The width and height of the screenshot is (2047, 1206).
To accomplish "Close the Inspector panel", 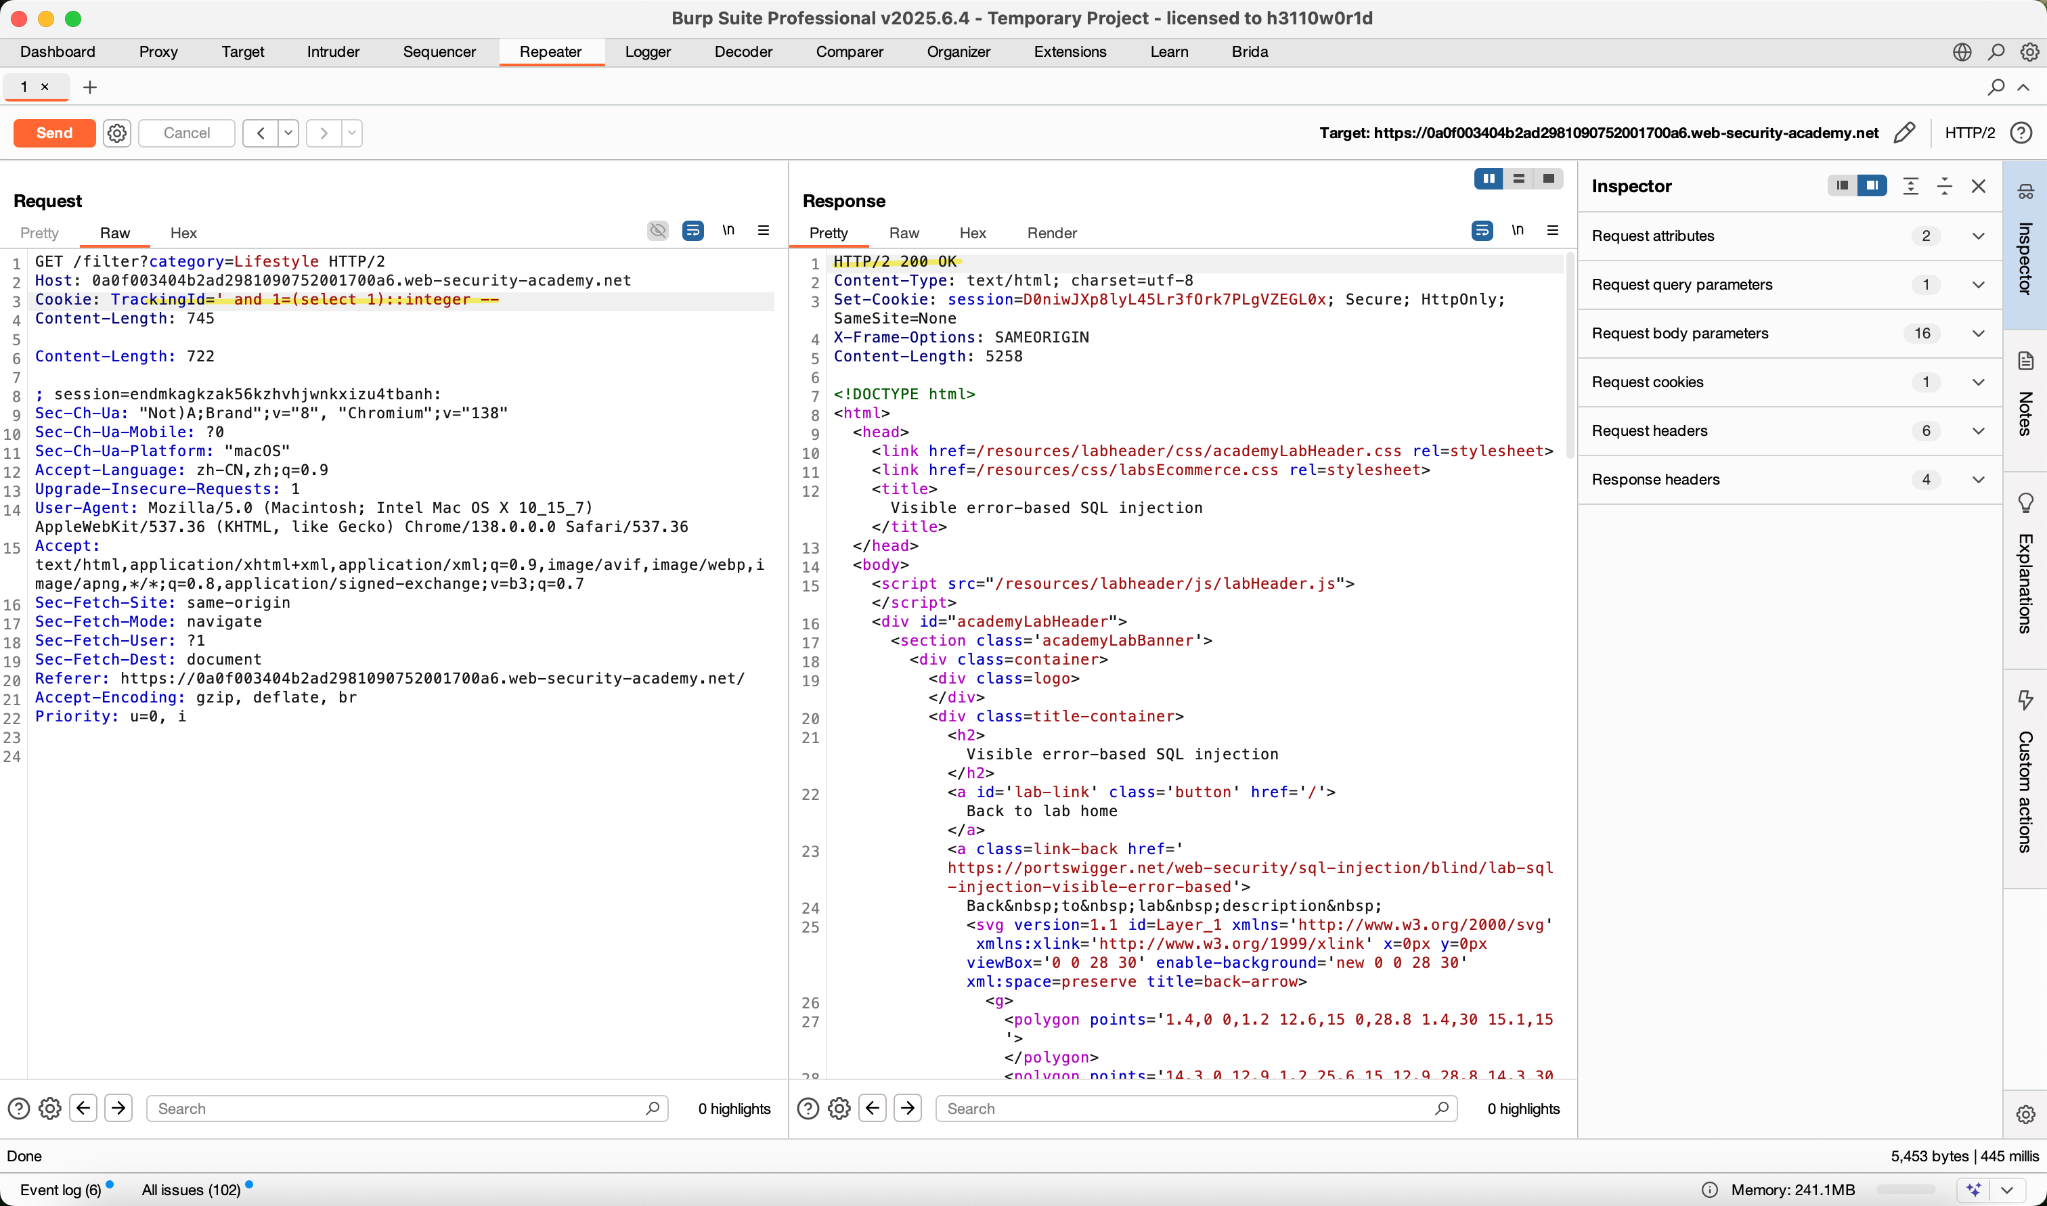I will tap(1979, 186).
